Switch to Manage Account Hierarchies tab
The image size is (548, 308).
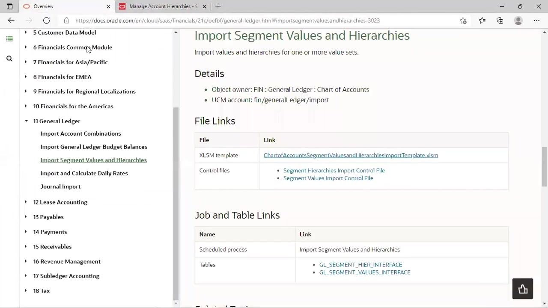[x=163, y=6]
